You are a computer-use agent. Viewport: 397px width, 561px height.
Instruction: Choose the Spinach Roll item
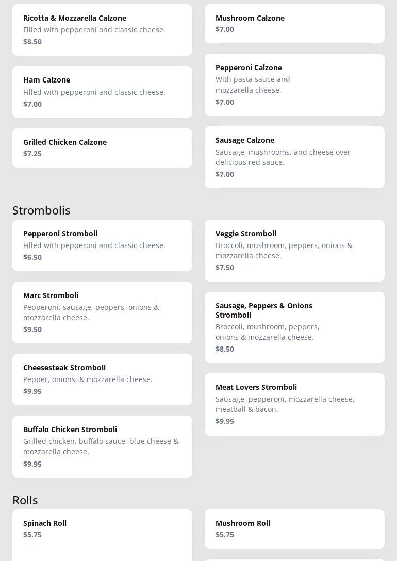tap(102, 529)
